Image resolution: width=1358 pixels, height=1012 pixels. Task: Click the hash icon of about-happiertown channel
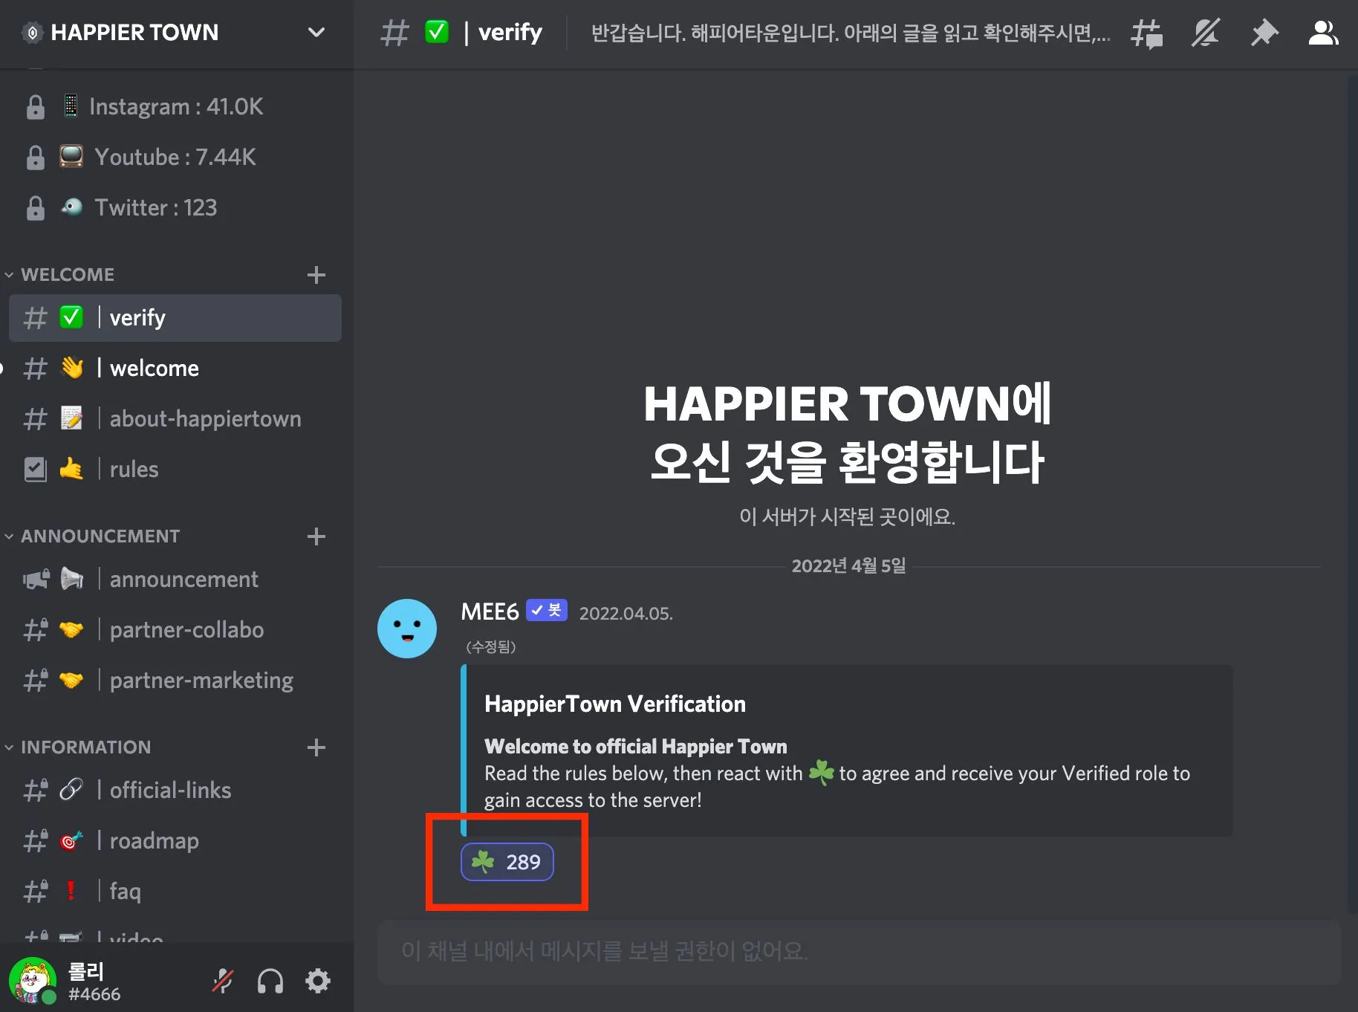point(35,419)
